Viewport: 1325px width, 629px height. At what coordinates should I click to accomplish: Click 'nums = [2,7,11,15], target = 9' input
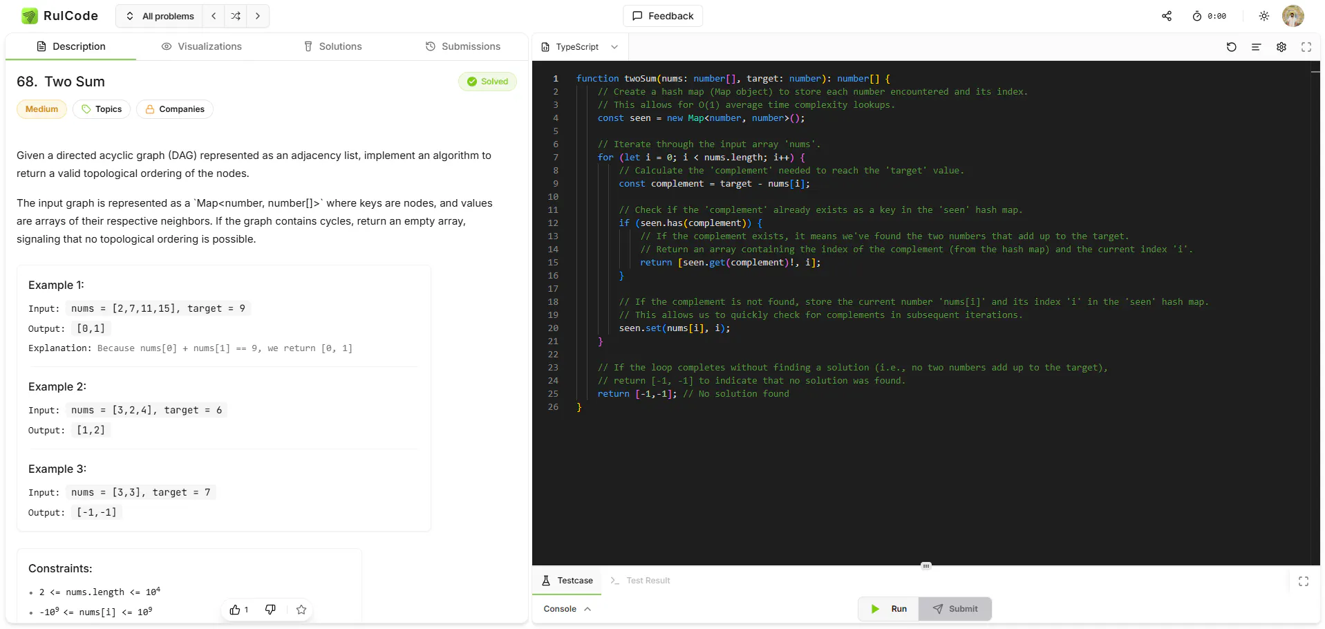pyautogui.click(x=158, y=308)
